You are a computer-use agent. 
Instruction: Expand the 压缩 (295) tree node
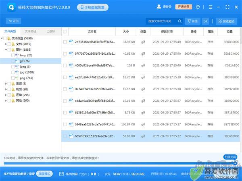pyautogui.click(x=6, y=95)
